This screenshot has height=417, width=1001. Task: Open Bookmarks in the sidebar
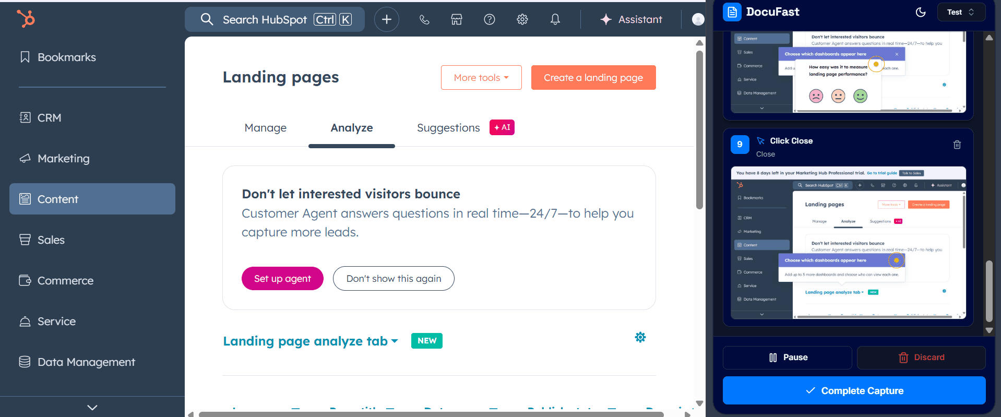click(x=92, y=57)
